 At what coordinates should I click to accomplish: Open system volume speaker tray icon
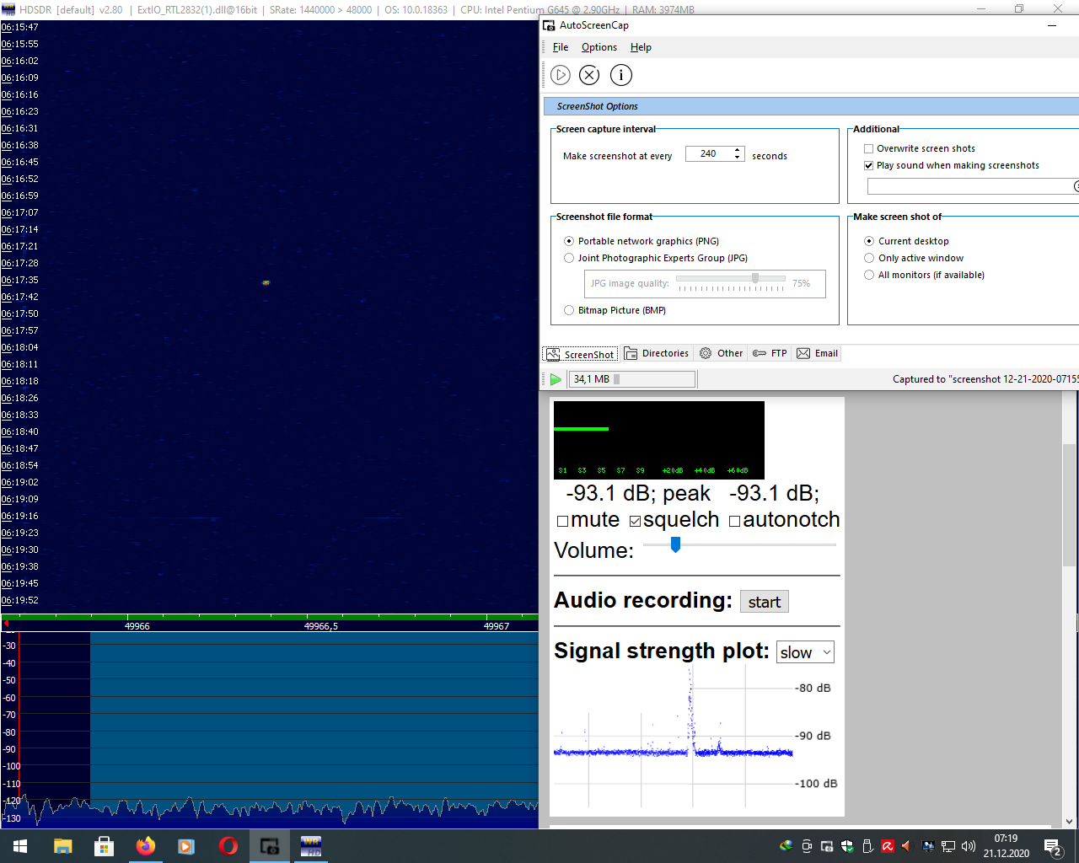pyautogui.click(x=968, y=846)
